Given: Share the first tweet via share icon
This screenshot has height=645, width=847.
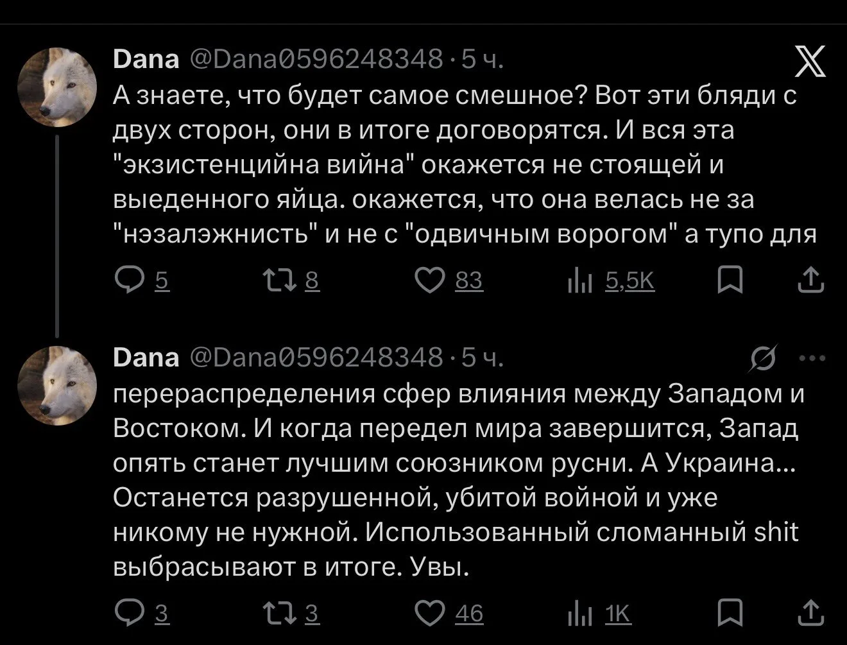Looking at the screenshot, I should coord(810,280).
